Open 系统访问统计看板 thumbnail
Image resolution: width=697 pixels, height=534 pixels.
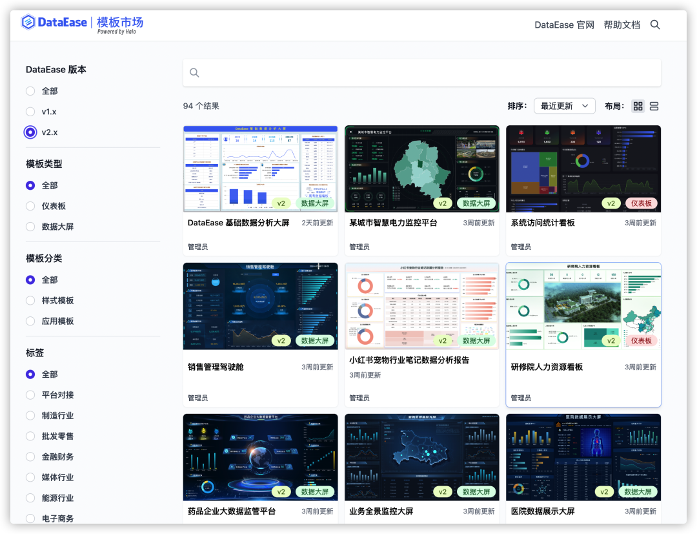[x=583, y=169]
